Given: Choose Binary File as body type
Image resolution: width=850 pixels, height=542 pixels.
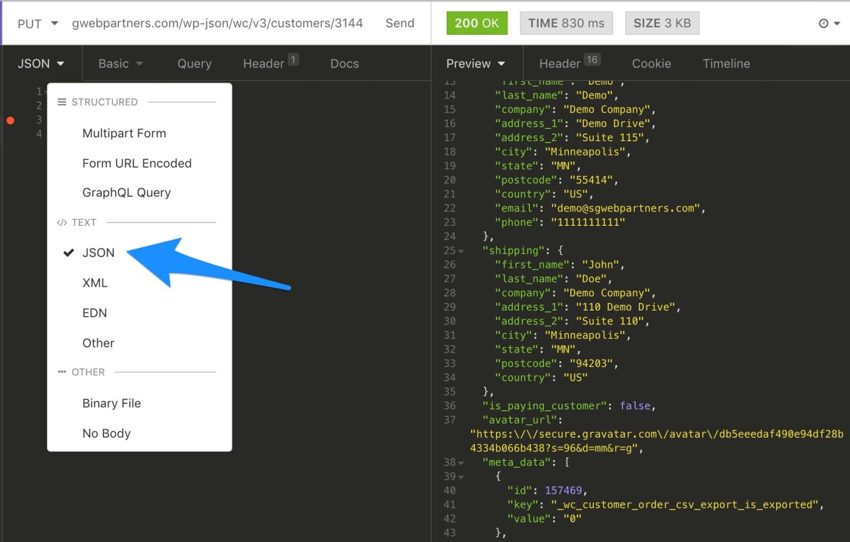Looking at the screenshot, I should (x=111, y=403).
